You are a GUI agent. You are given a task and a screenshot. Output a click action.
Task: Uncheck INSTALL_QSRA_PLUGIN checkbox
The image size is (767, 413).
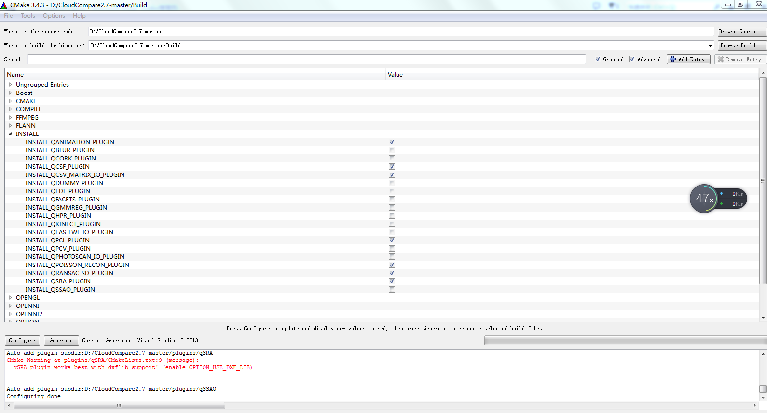click(x=392, y=281)
